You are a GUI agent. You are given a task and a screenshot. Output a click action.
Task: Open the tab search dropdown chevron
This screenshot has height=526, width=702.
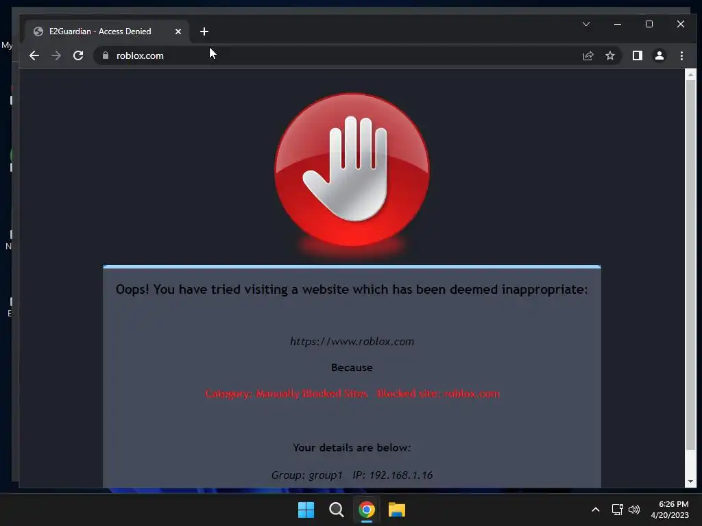(x=586, y=24)
